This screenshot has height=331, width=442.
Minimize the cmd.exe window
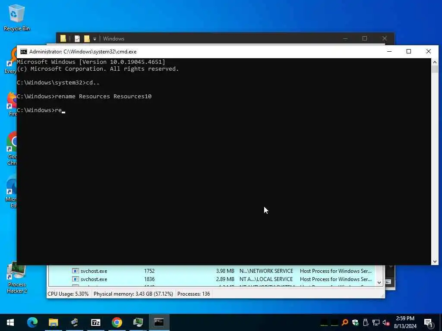coord(389,52)
